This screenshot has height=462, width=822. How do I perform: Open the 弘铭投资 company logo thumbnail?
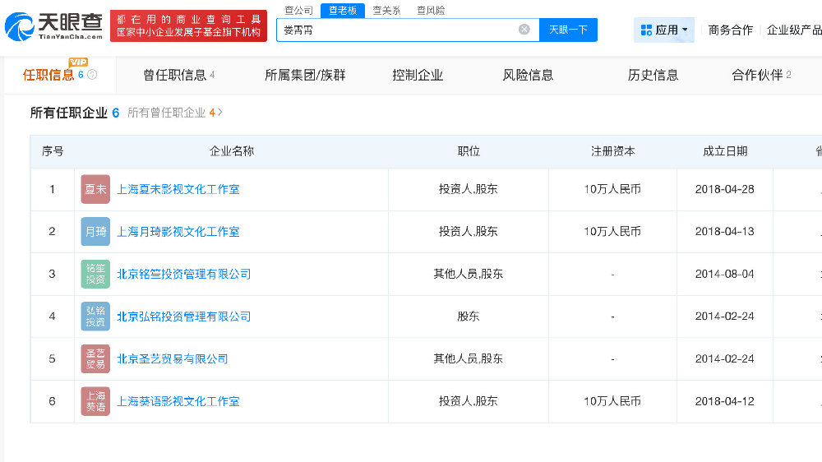[95, 316]
